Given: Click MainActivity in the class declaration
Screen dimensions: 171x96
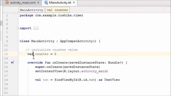Looking at the screenshot, I should click(x=43, y=41).
